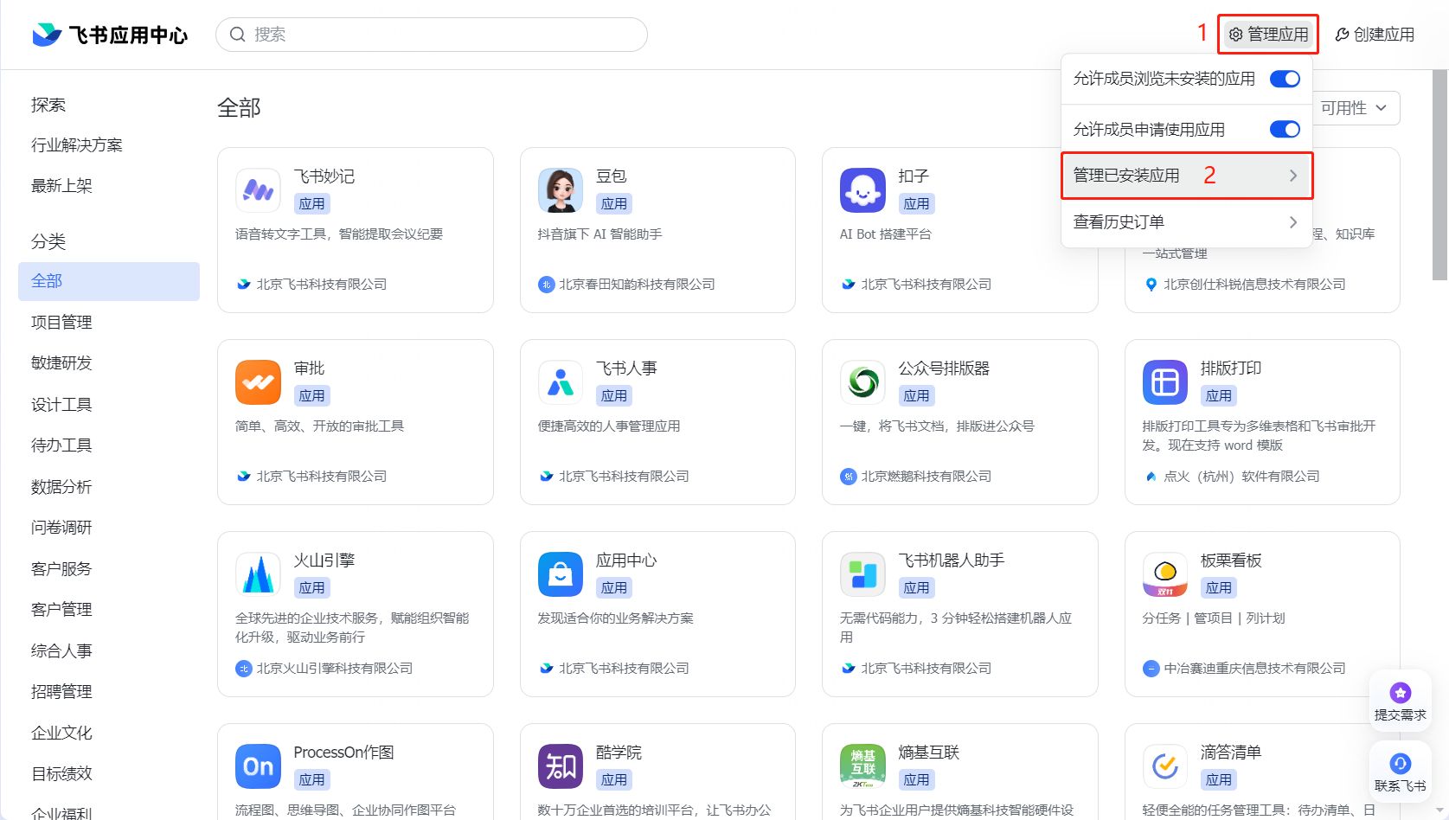Select the 问卷调研 category

click(x=61, y=527)
